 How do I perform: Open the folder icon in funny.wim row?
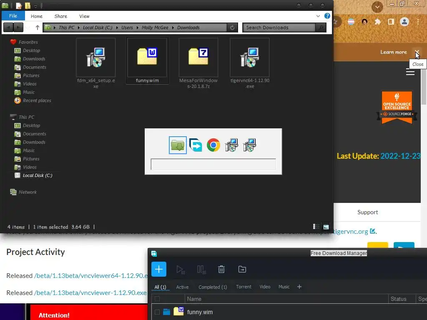[166, 312]
